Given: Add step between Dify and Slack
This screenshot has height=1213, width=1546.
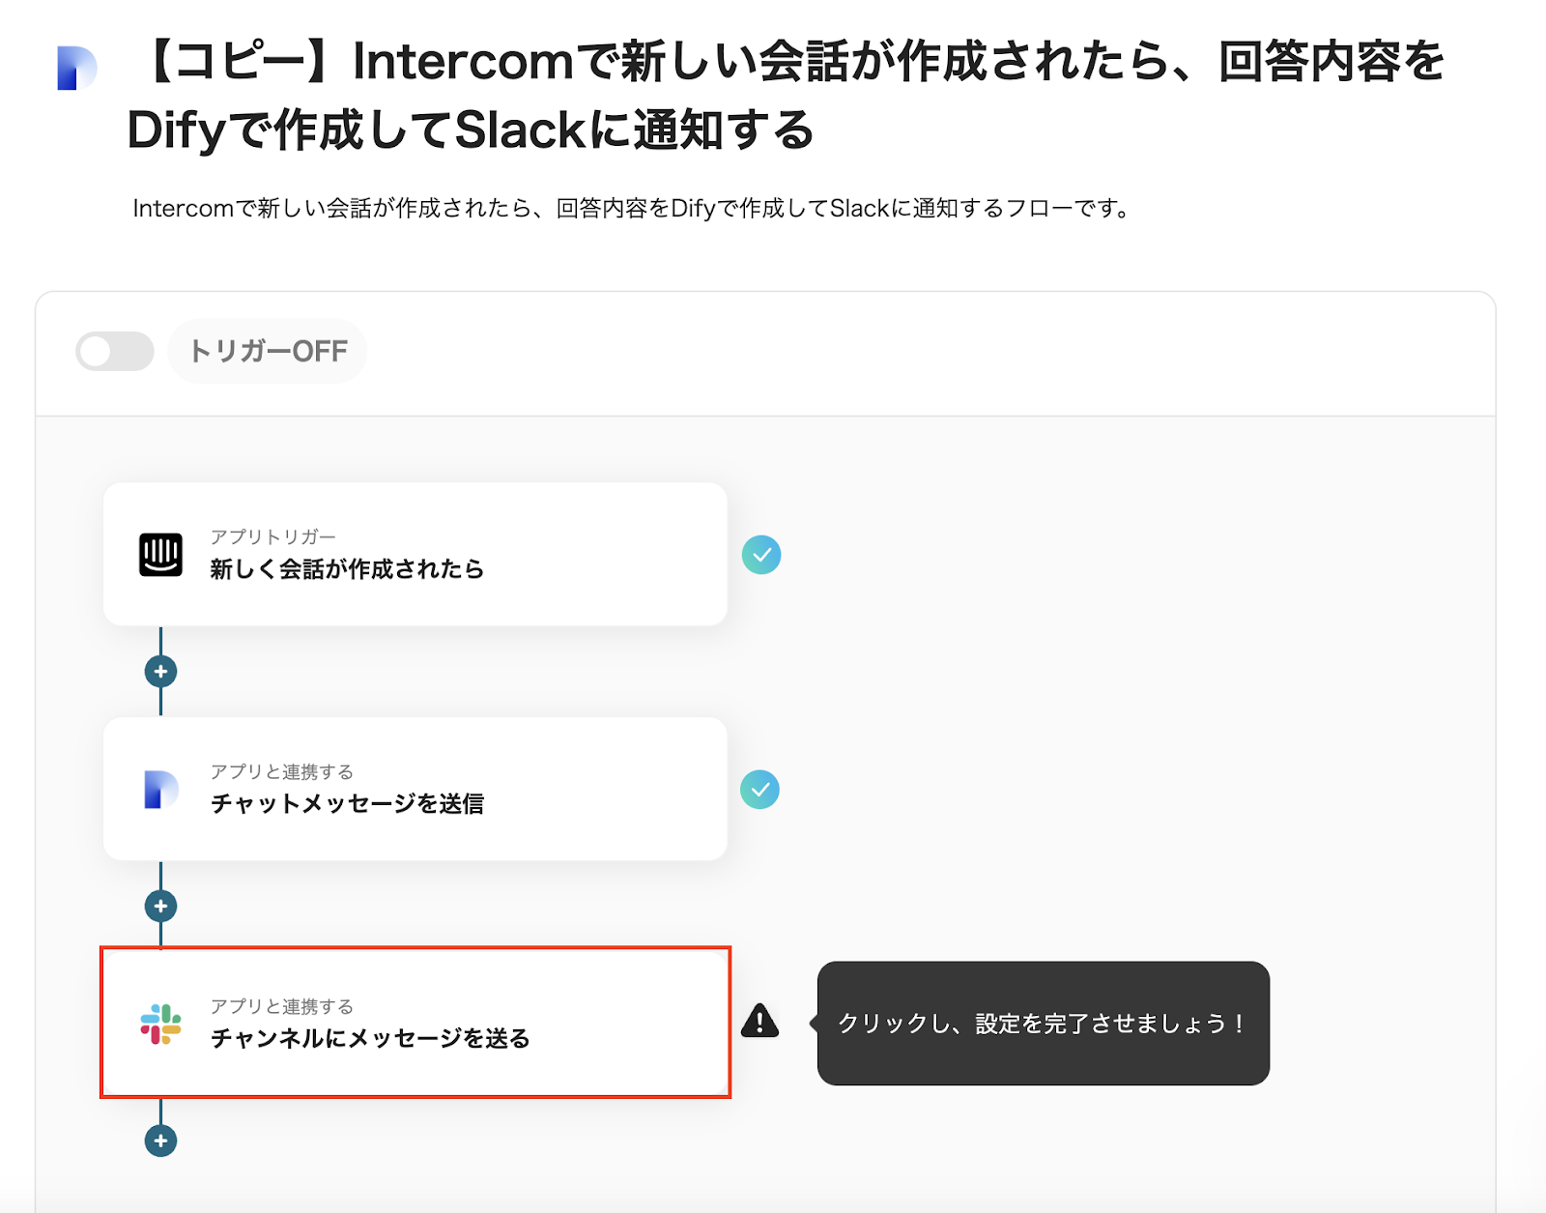Looking at the screenshot, I should [x=160, y=906].
